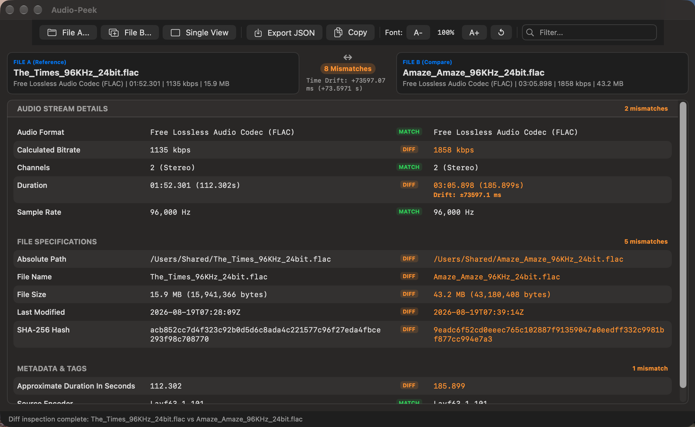Collapse the Audio Stream Details section header
The image size is (695, 427).
[343, 109]
